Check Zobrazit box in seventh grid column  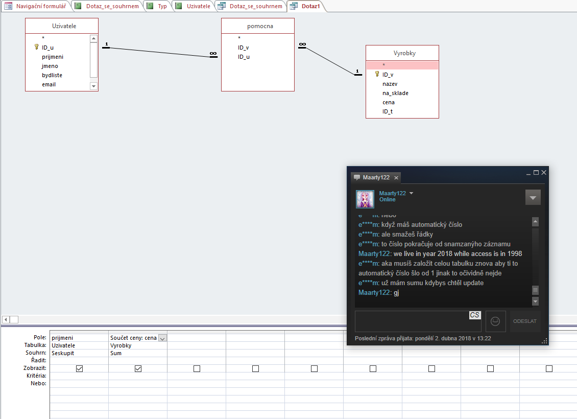pyautogui.click(x=431, y=368)
